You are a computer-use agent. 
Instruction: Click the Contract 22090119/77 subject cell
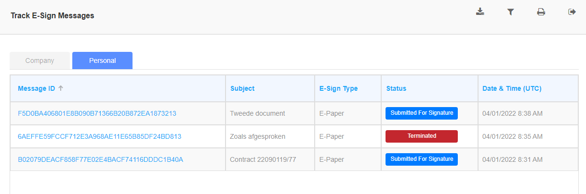click(264, 159)
